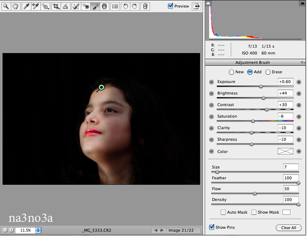Select the Red Eye Removal tool

(86, 6)
